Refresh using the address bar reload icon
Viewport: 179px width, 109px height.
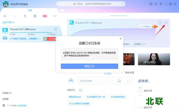[x=123, y=4]
